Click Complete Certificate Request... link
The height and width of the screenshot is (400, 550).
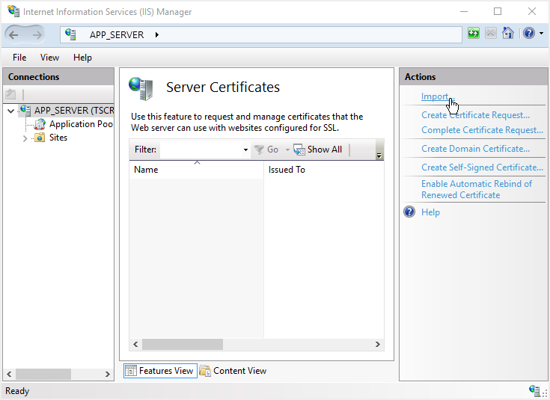483,130
